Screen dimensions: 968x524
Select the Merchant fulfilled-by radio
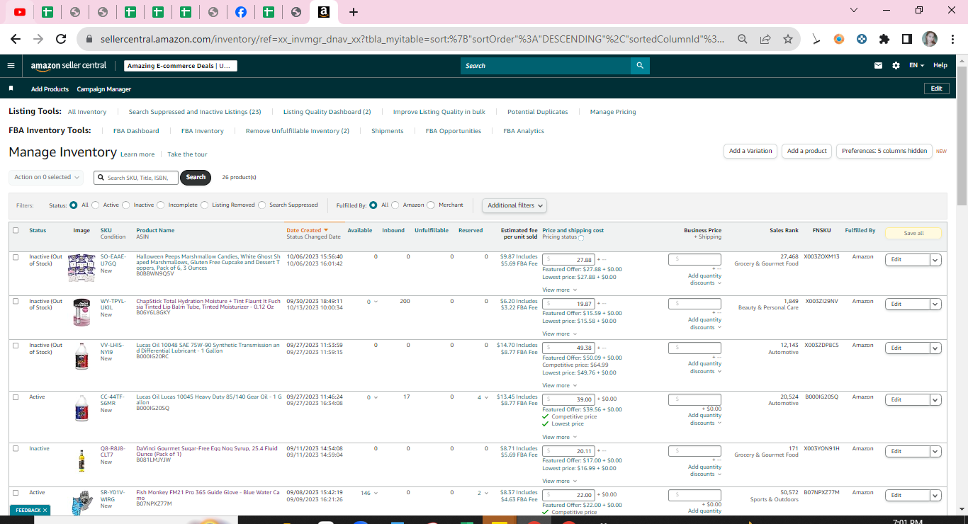(x=432, y=205)
